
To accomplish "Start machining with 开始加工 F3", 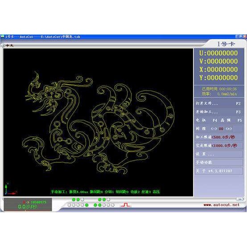I will pos(219,112).
